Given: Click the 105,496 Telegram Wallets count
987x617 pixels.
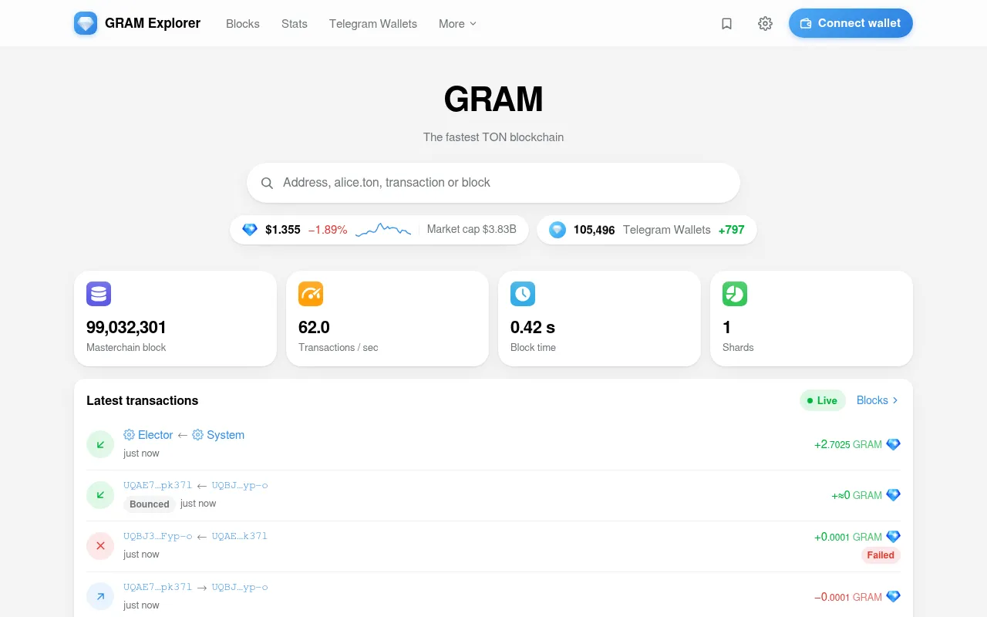Looking at the screenshot, I should [x=595, y=230].
